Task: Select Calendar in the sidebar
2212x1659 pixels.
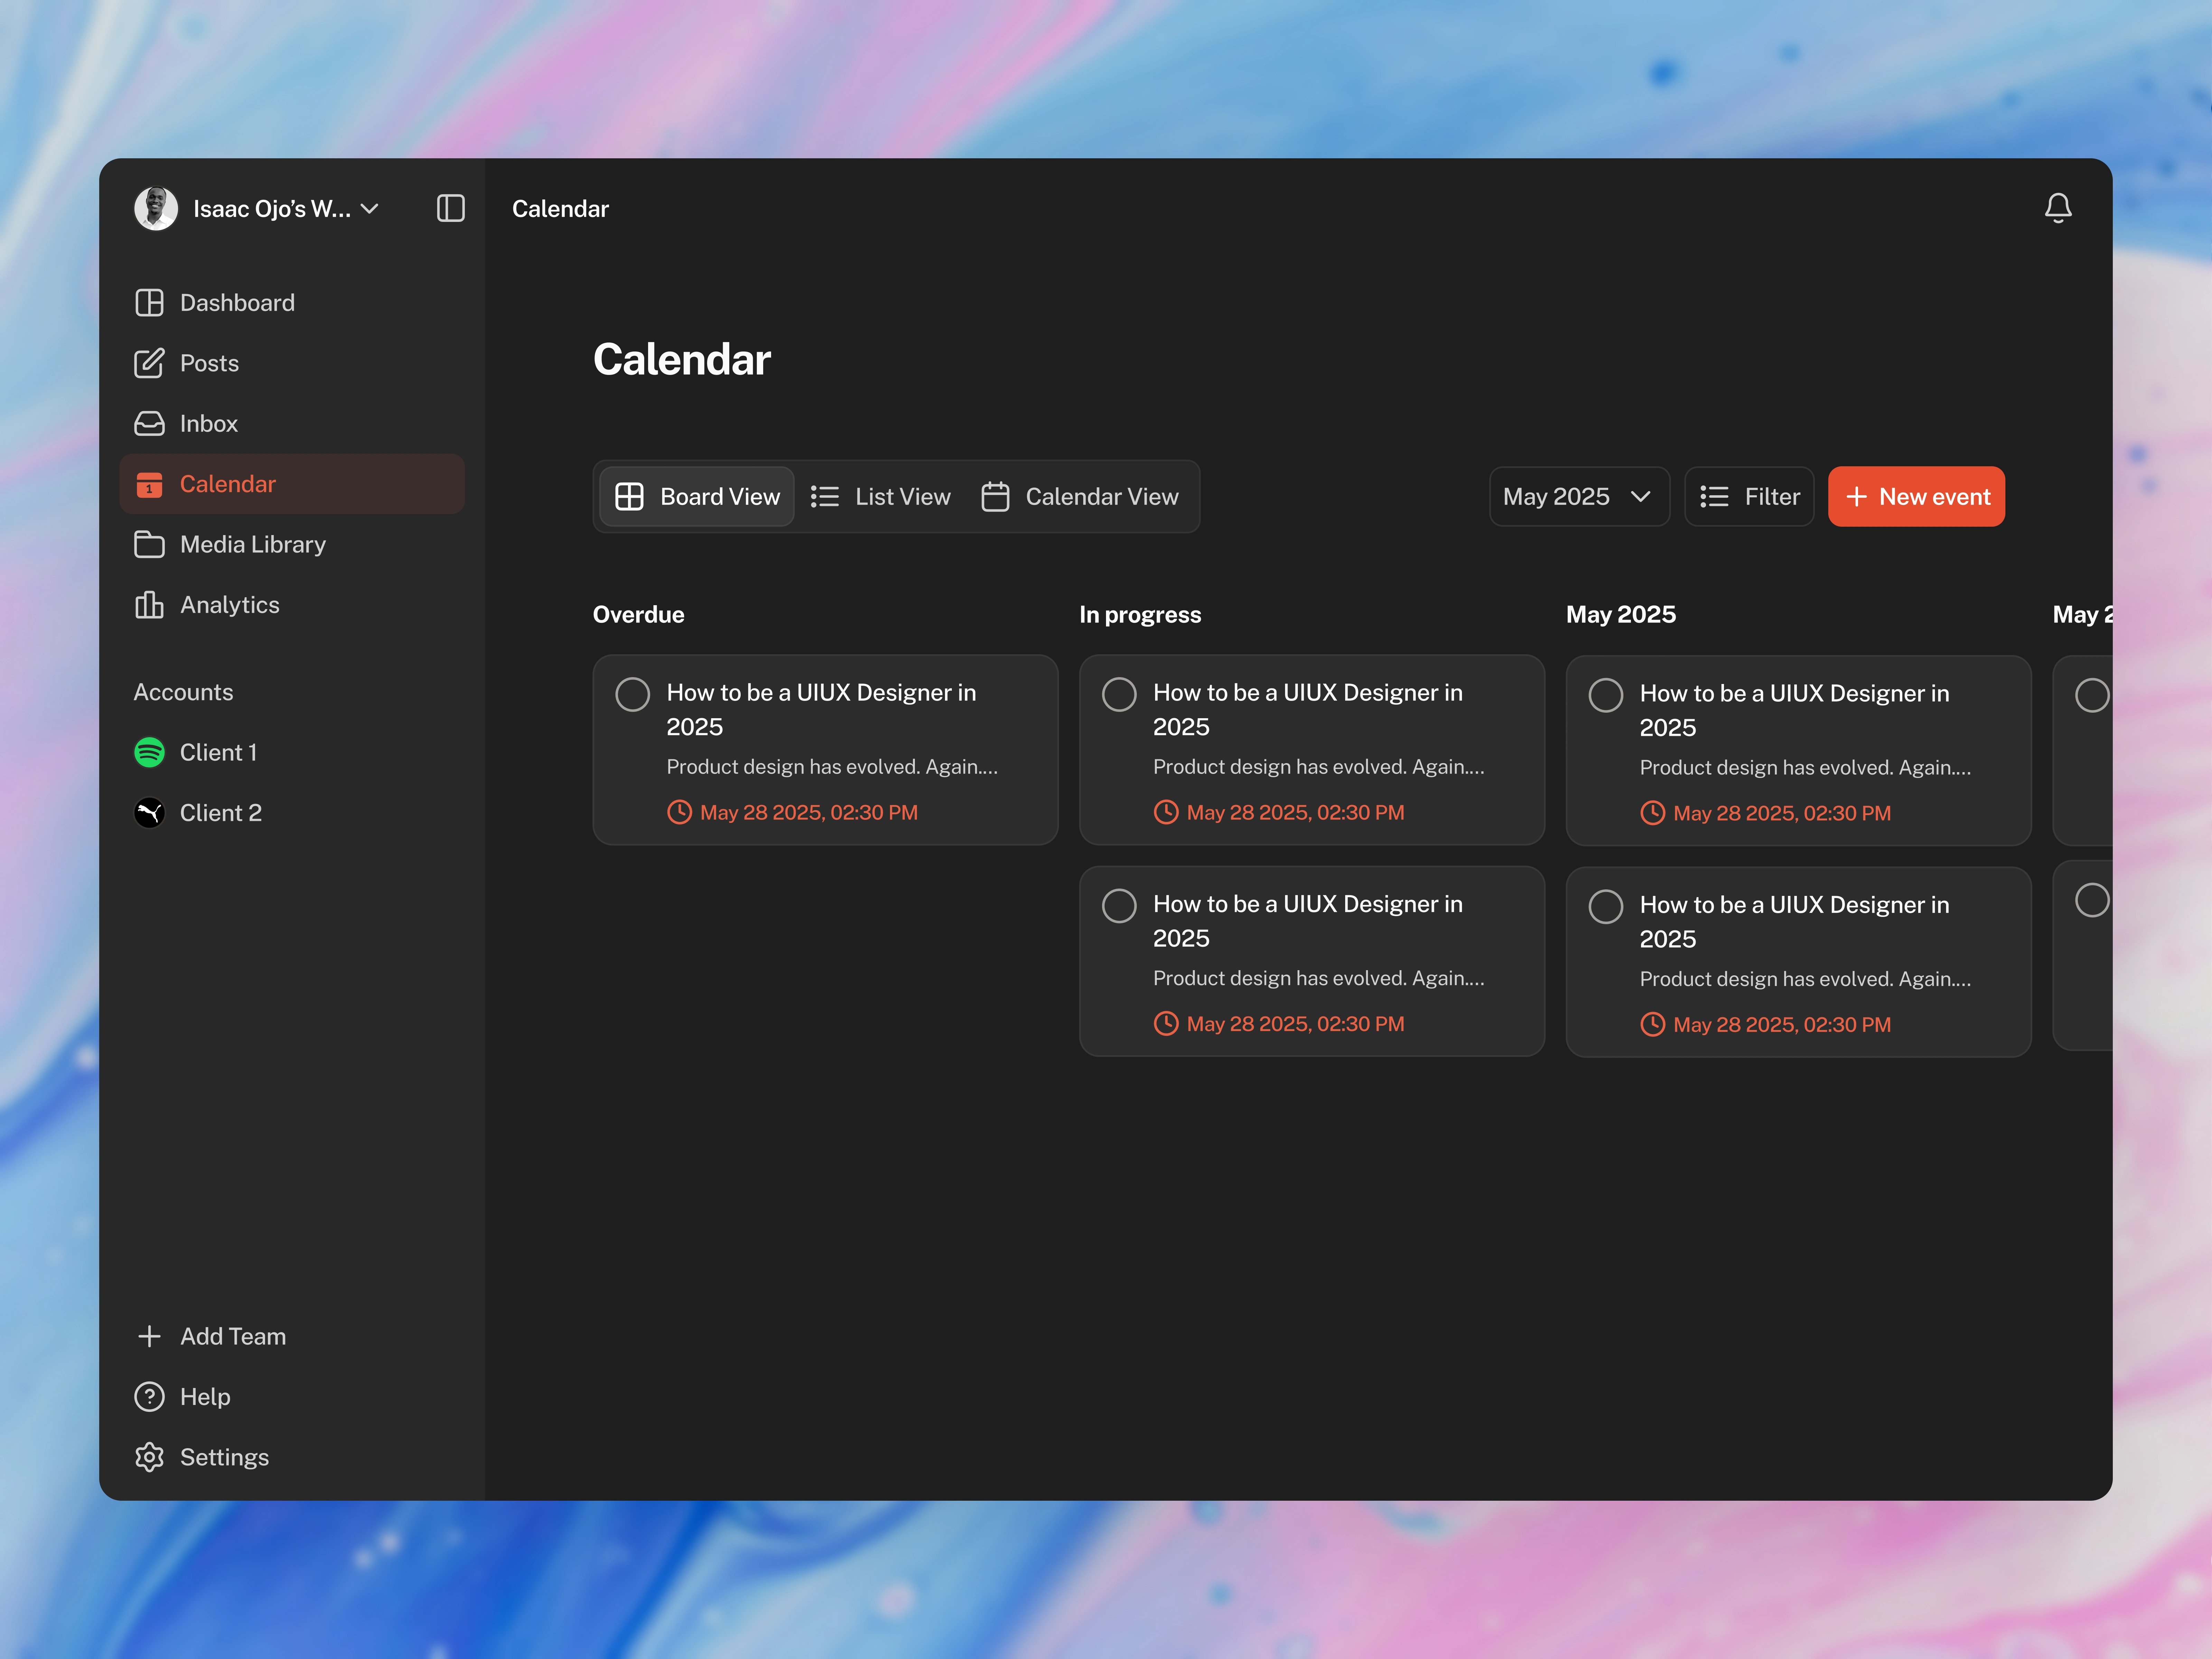Action: (292, 484)
